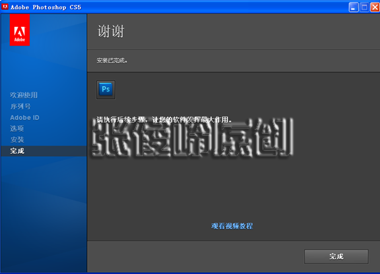This screenshot has height=274, width=380.
Task: Click the 安装已完成 message text
Action: coord(111,61)
